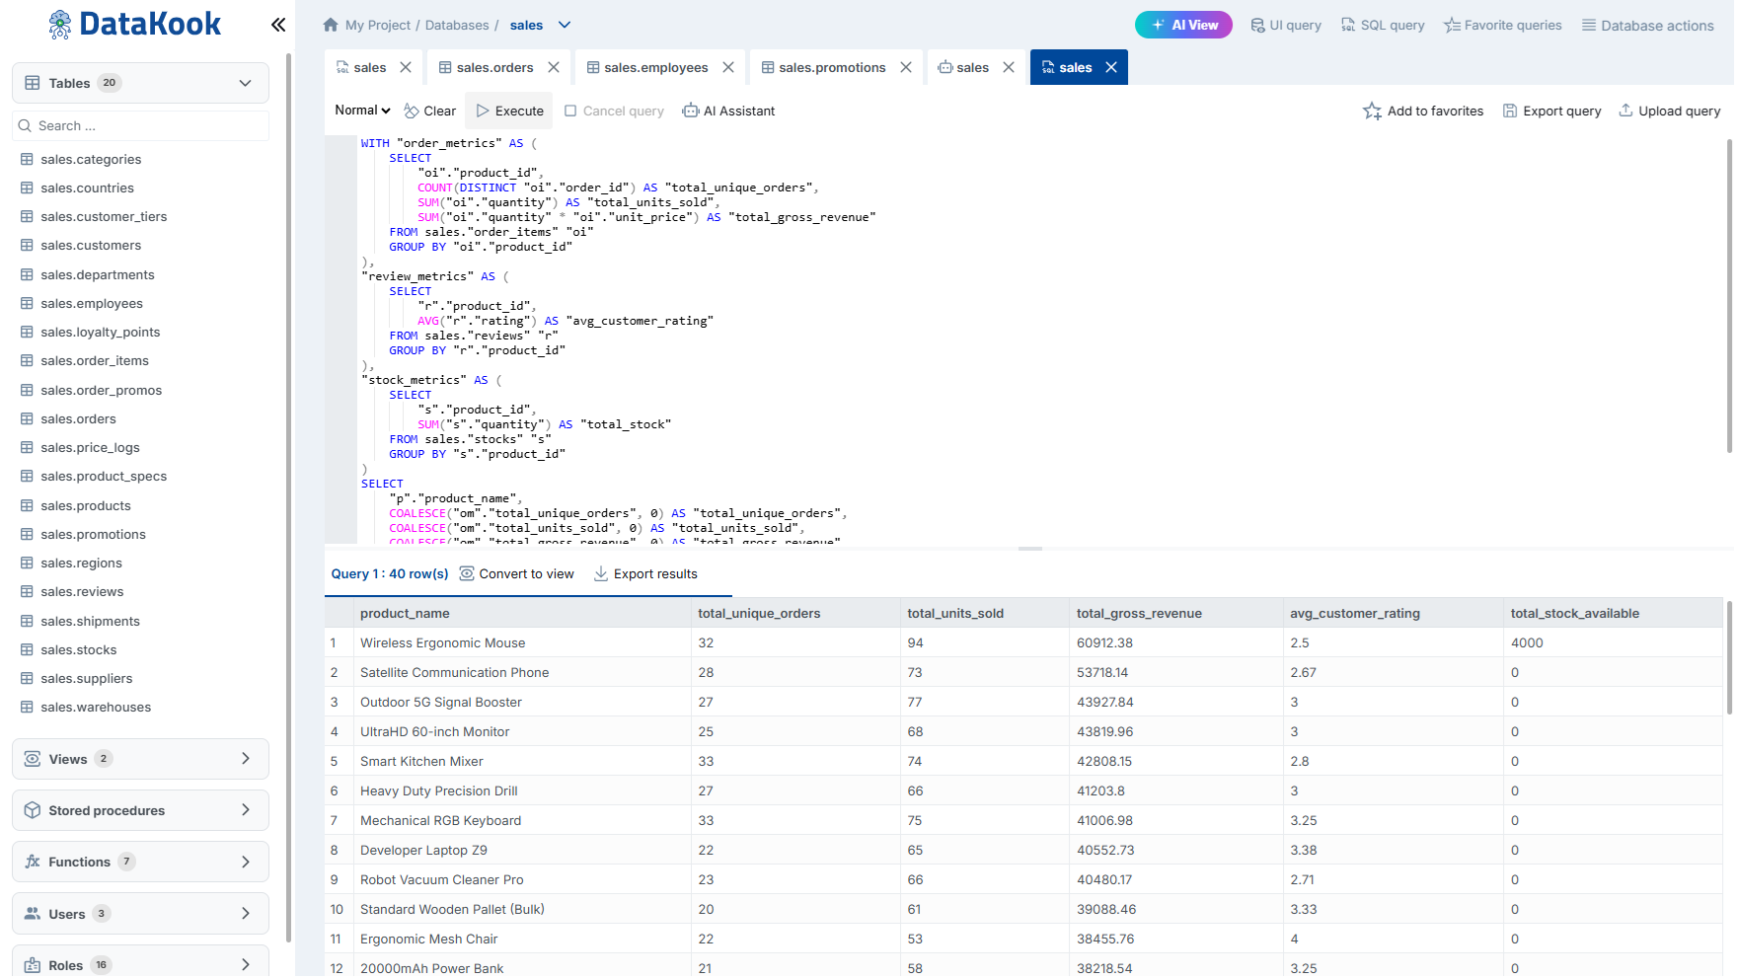Select sales.customer_tiers table

click(x=104, y=216)
